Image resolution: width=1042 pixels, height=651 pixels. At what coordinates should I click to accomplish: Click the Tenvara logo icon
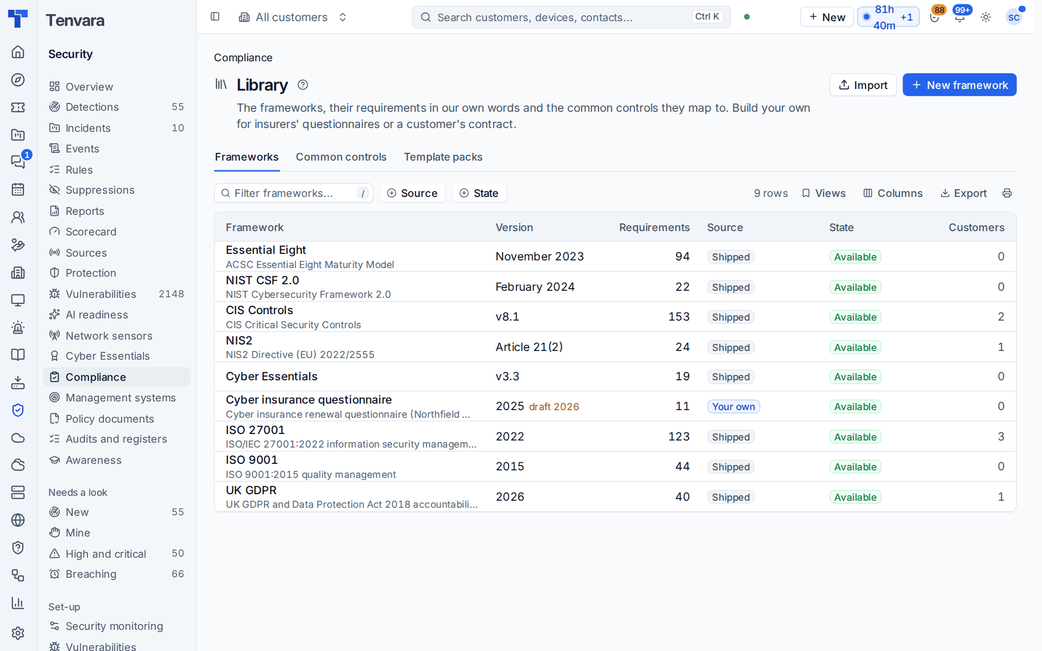[18, 18]
